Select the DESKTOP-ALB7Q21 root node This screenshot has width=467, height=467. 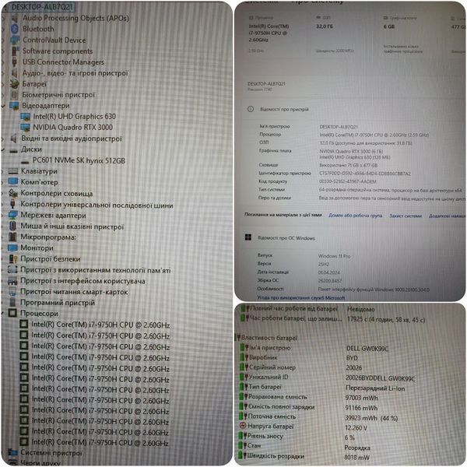(x=42, y=6)
